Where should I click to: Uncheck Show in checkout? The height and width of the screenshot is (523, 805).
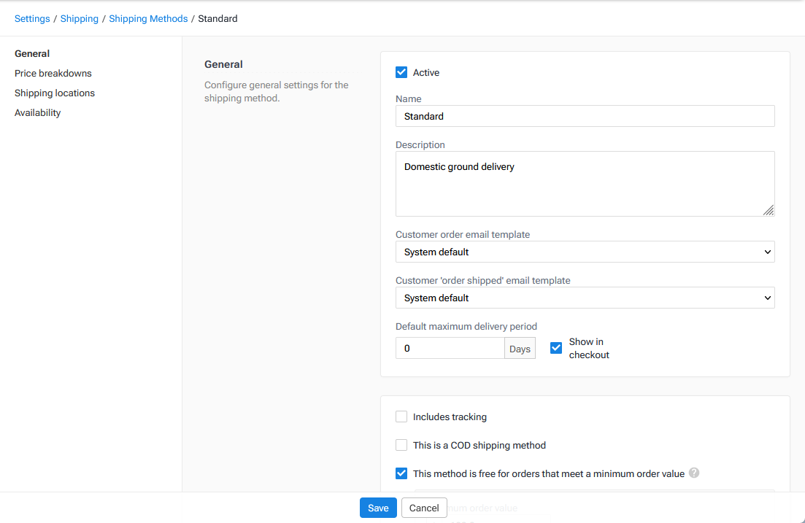click(x=555, y=348)
